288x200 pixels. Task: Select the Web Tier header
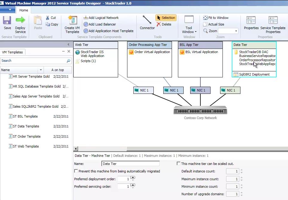[x=96, y=45]
